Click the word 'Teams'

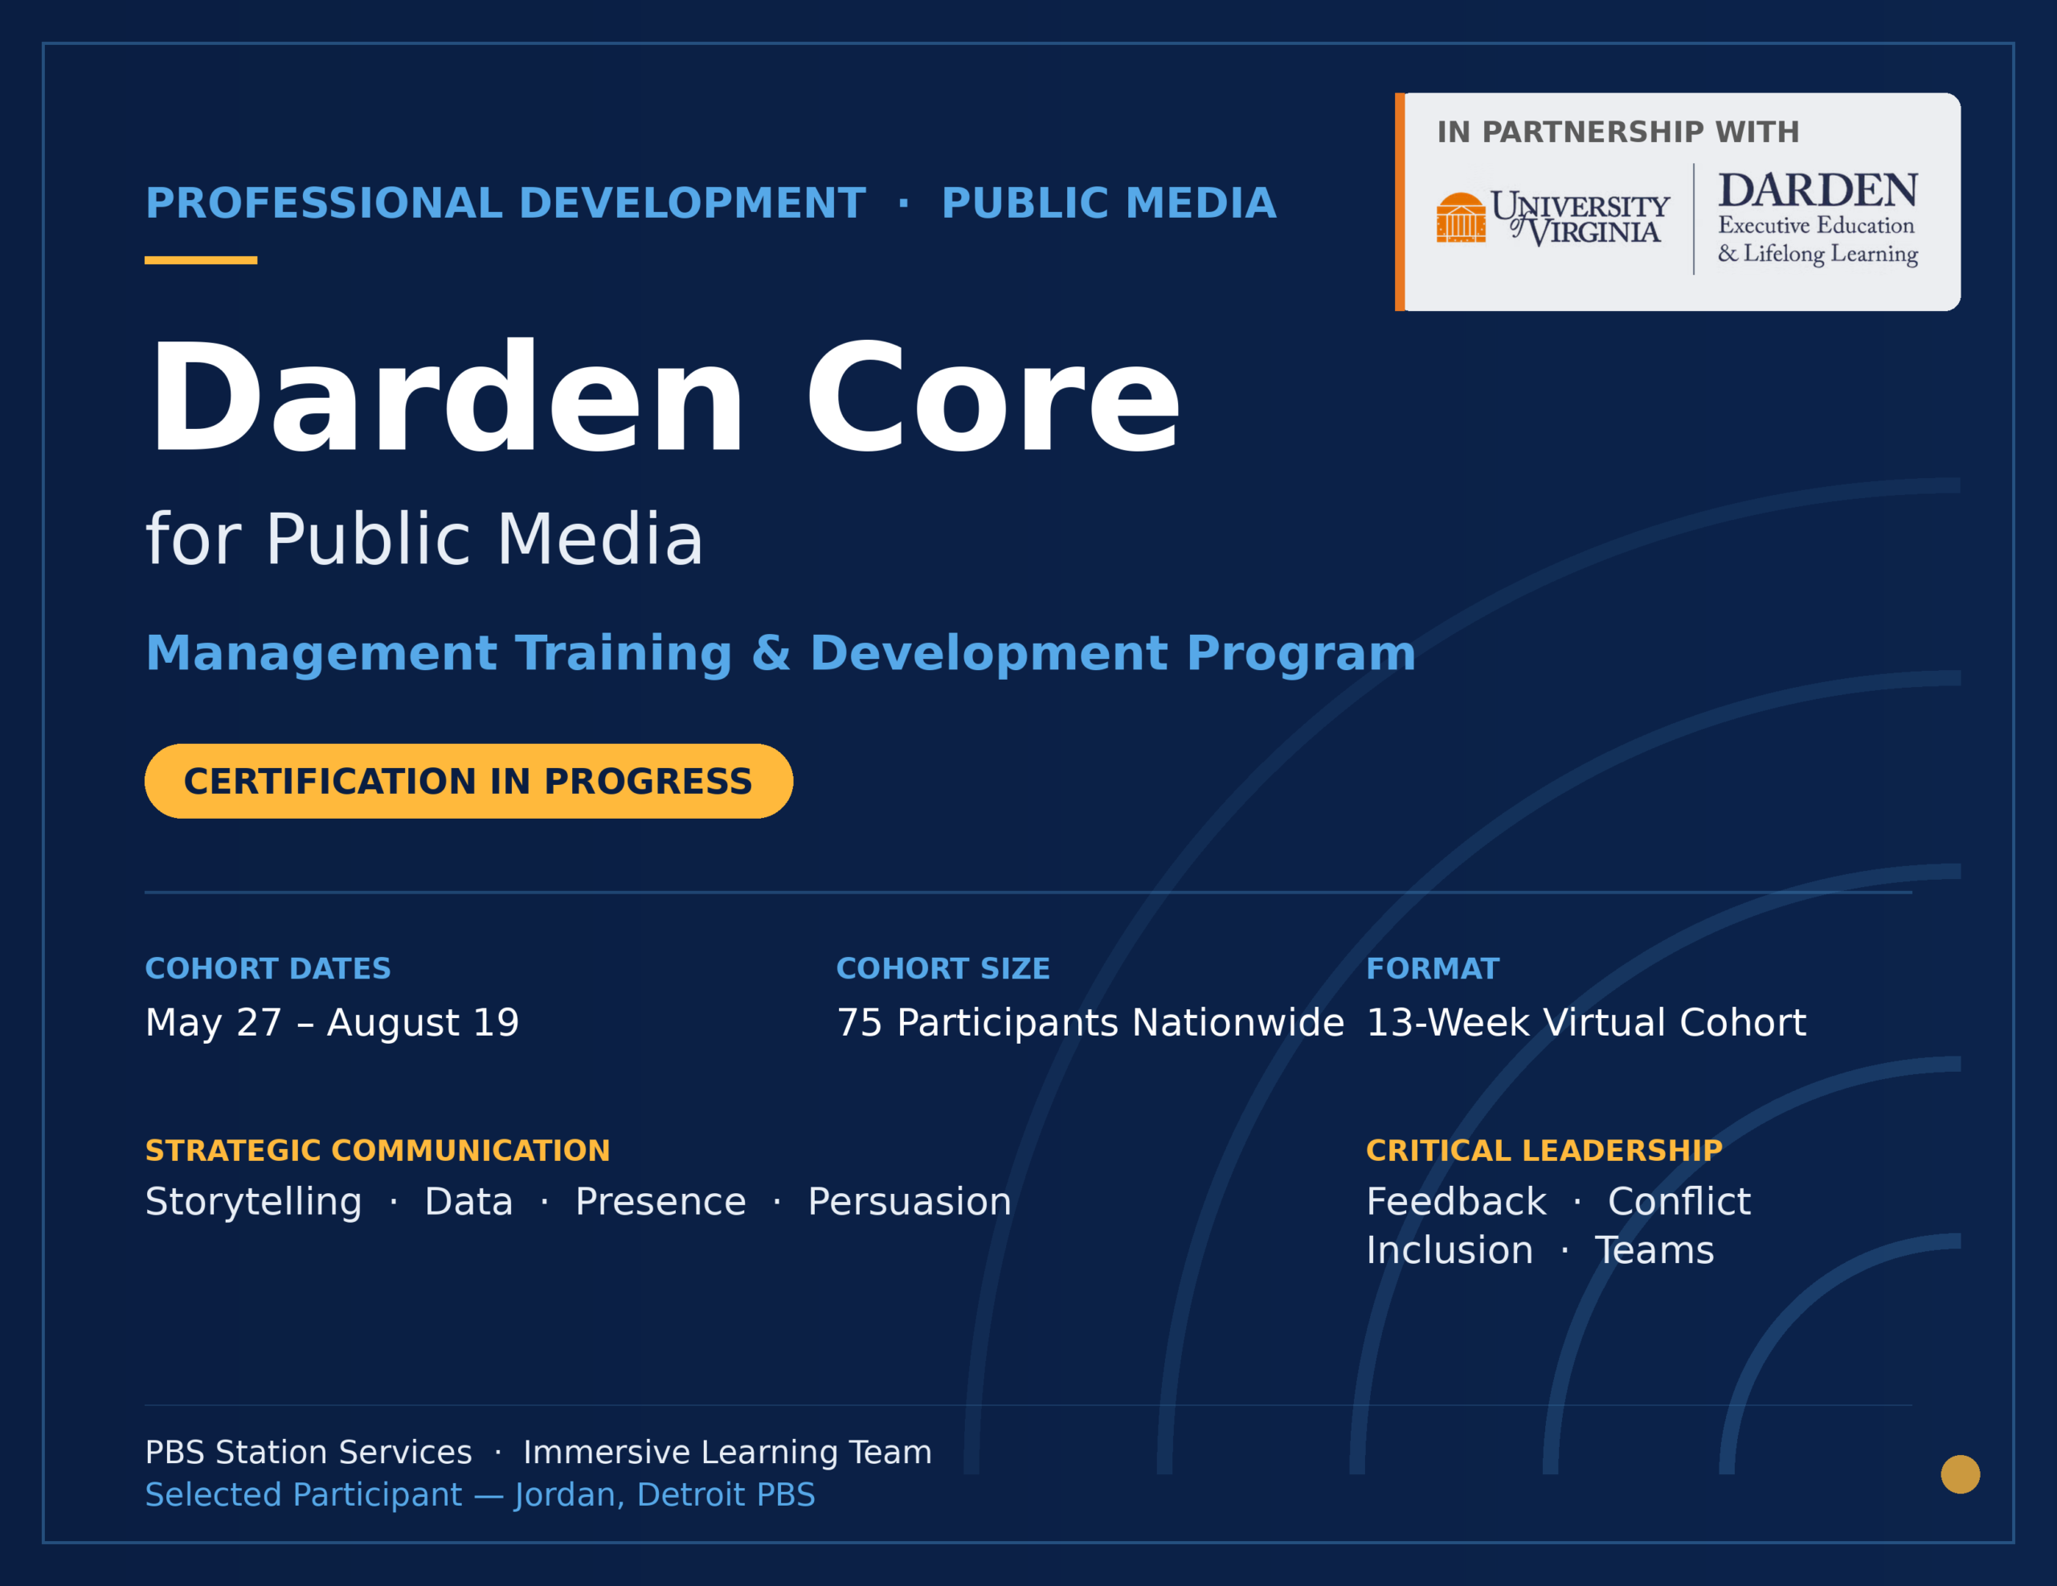1654,1251
